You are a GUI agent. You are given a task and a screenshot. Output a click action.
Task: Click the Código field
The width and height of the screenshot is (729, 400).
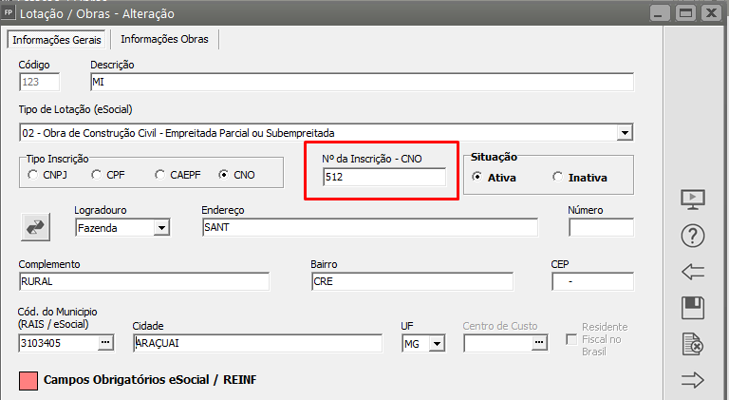pyautogui.click(x=40, y=82)
